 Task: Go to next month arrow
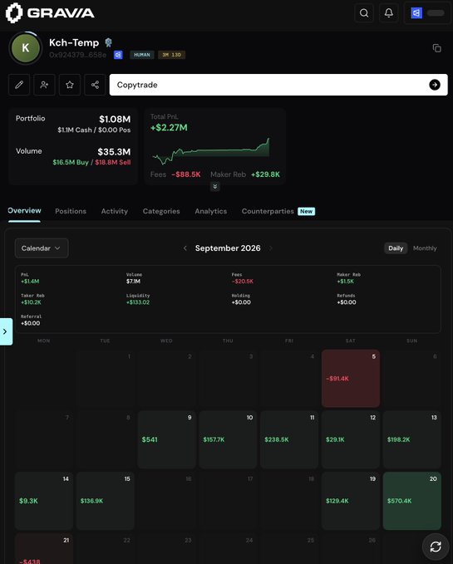[271, 248]
